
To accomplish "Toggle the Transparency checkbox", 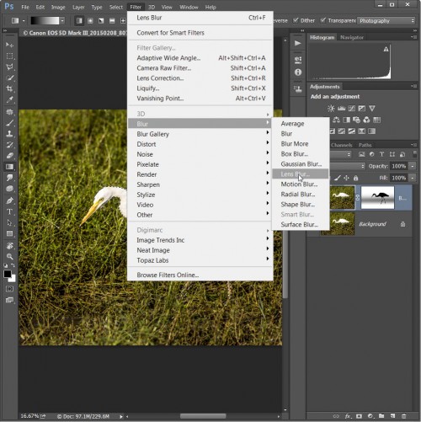I will click(323, 20).
